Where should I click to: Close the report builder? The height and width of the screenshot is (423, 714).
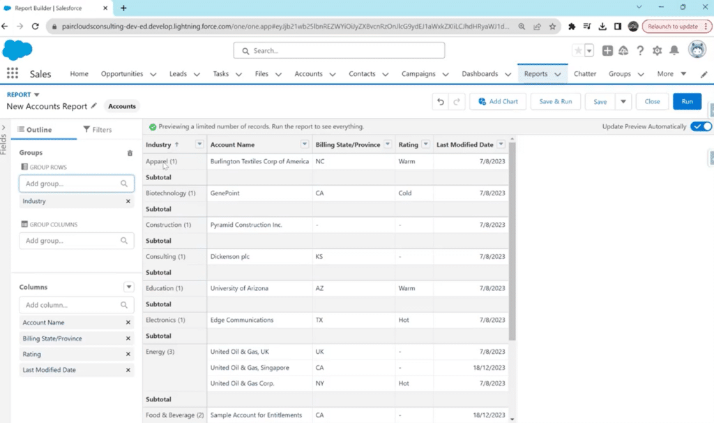tap(652, 102)
